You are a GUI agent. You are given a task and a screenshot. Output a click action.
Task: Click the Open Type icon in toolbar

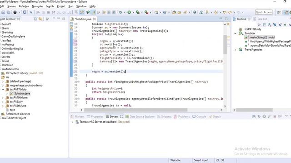click(x=174, y=12)
